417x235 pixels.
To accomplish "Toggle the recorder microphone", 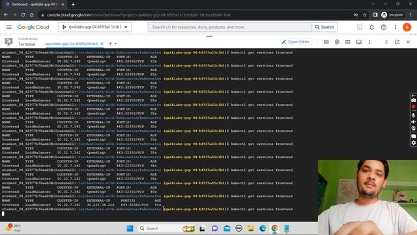I will point(413,115).
